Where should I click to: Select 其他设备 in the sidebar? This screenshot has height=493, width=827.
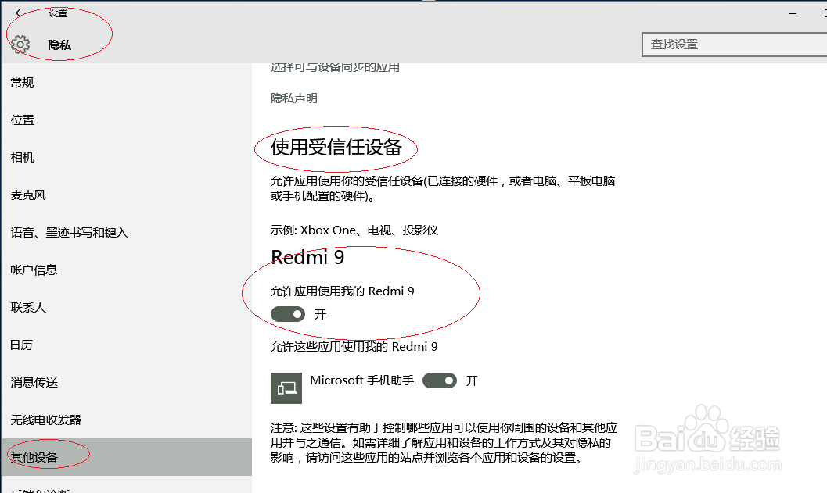click(127, 457)
